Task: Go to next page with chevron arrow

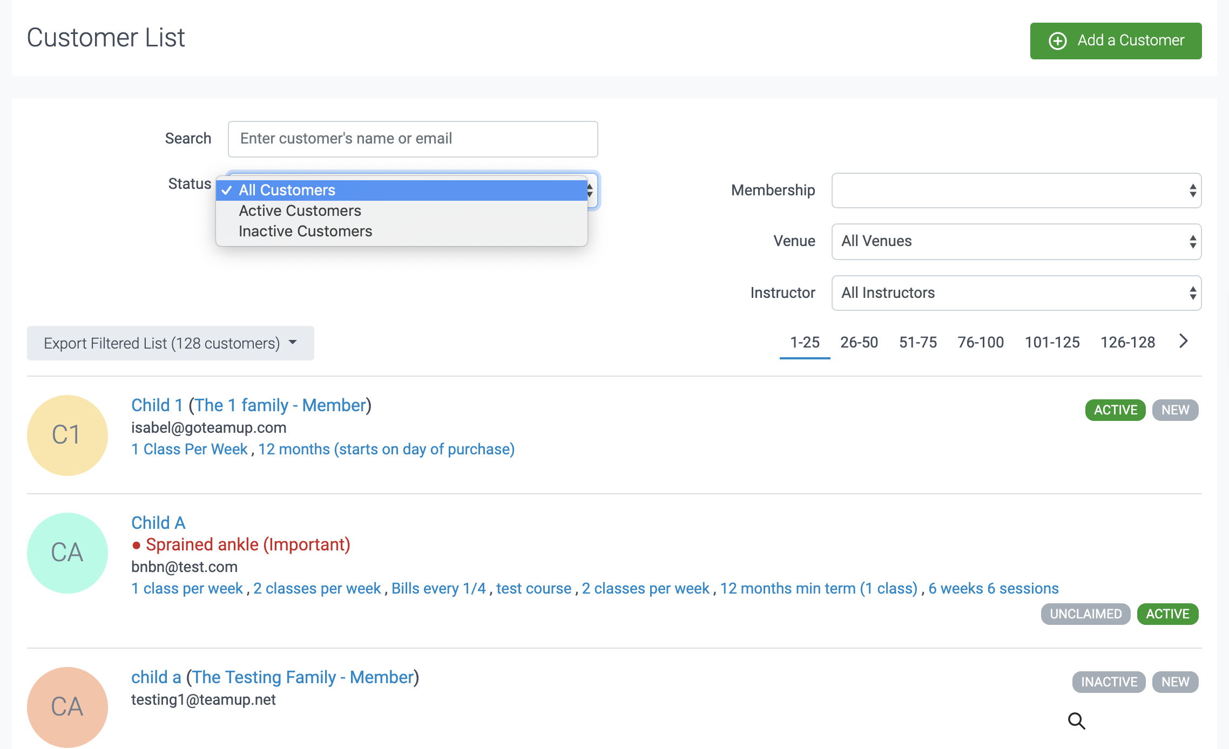Action: pos(1183,341)
